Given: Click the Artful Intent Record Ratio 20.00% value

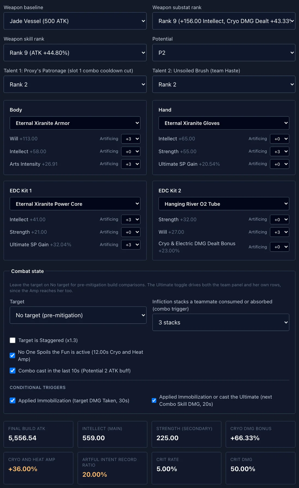Looking at the screenshot, I should click(95, 474).
